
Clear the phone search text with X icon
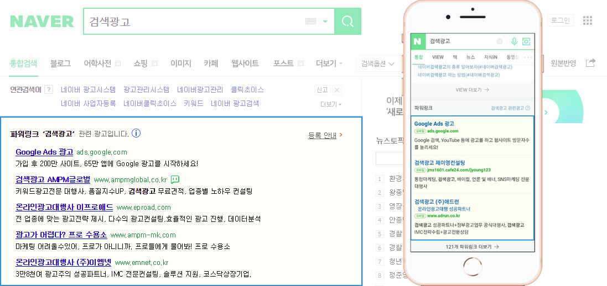point(500,41)
